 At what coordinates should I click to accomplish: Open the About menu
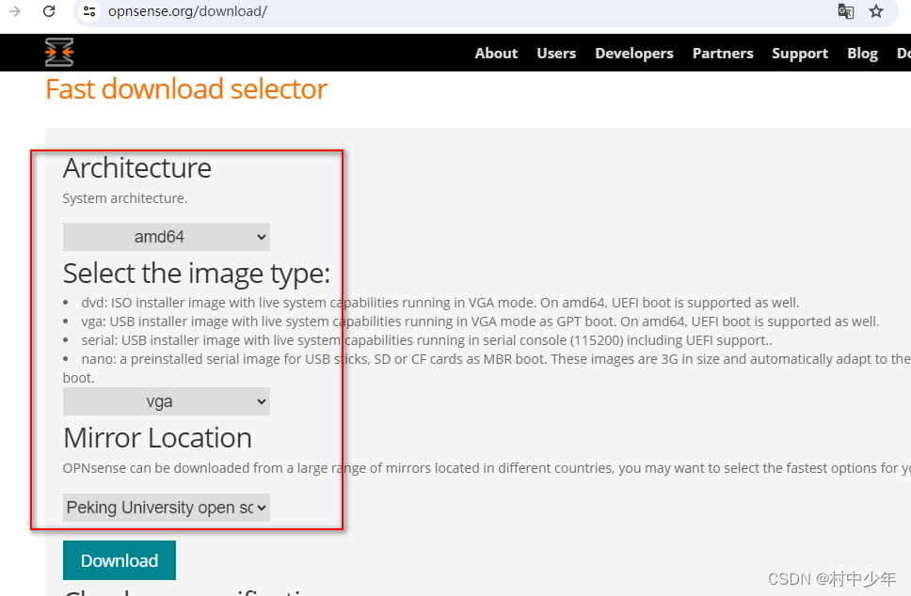click(x=496, y=53)
